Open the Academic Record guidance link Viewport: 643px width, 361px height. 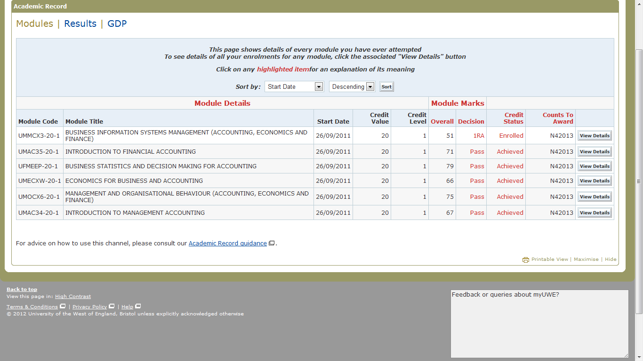[x=227, y=243]
